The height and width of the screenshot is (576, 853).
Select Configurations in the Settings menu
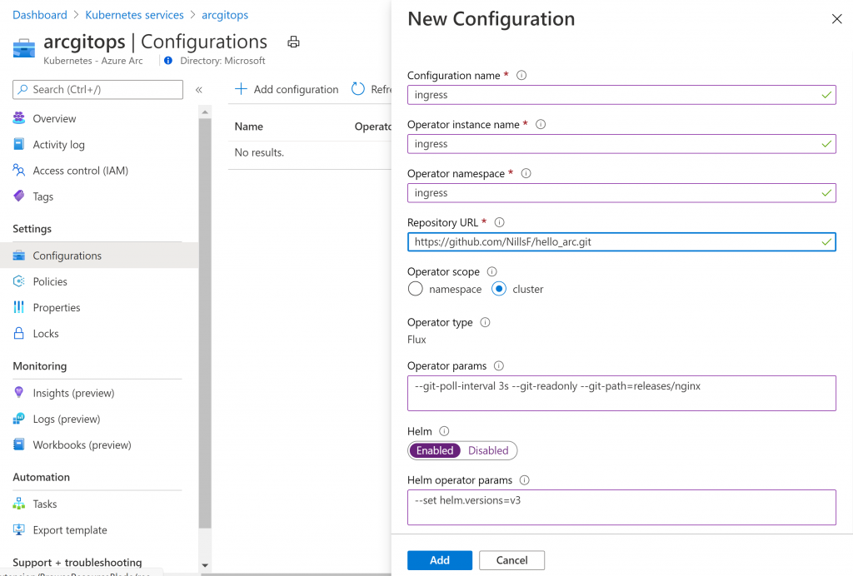pyautogui.click(x=99, y=256)
